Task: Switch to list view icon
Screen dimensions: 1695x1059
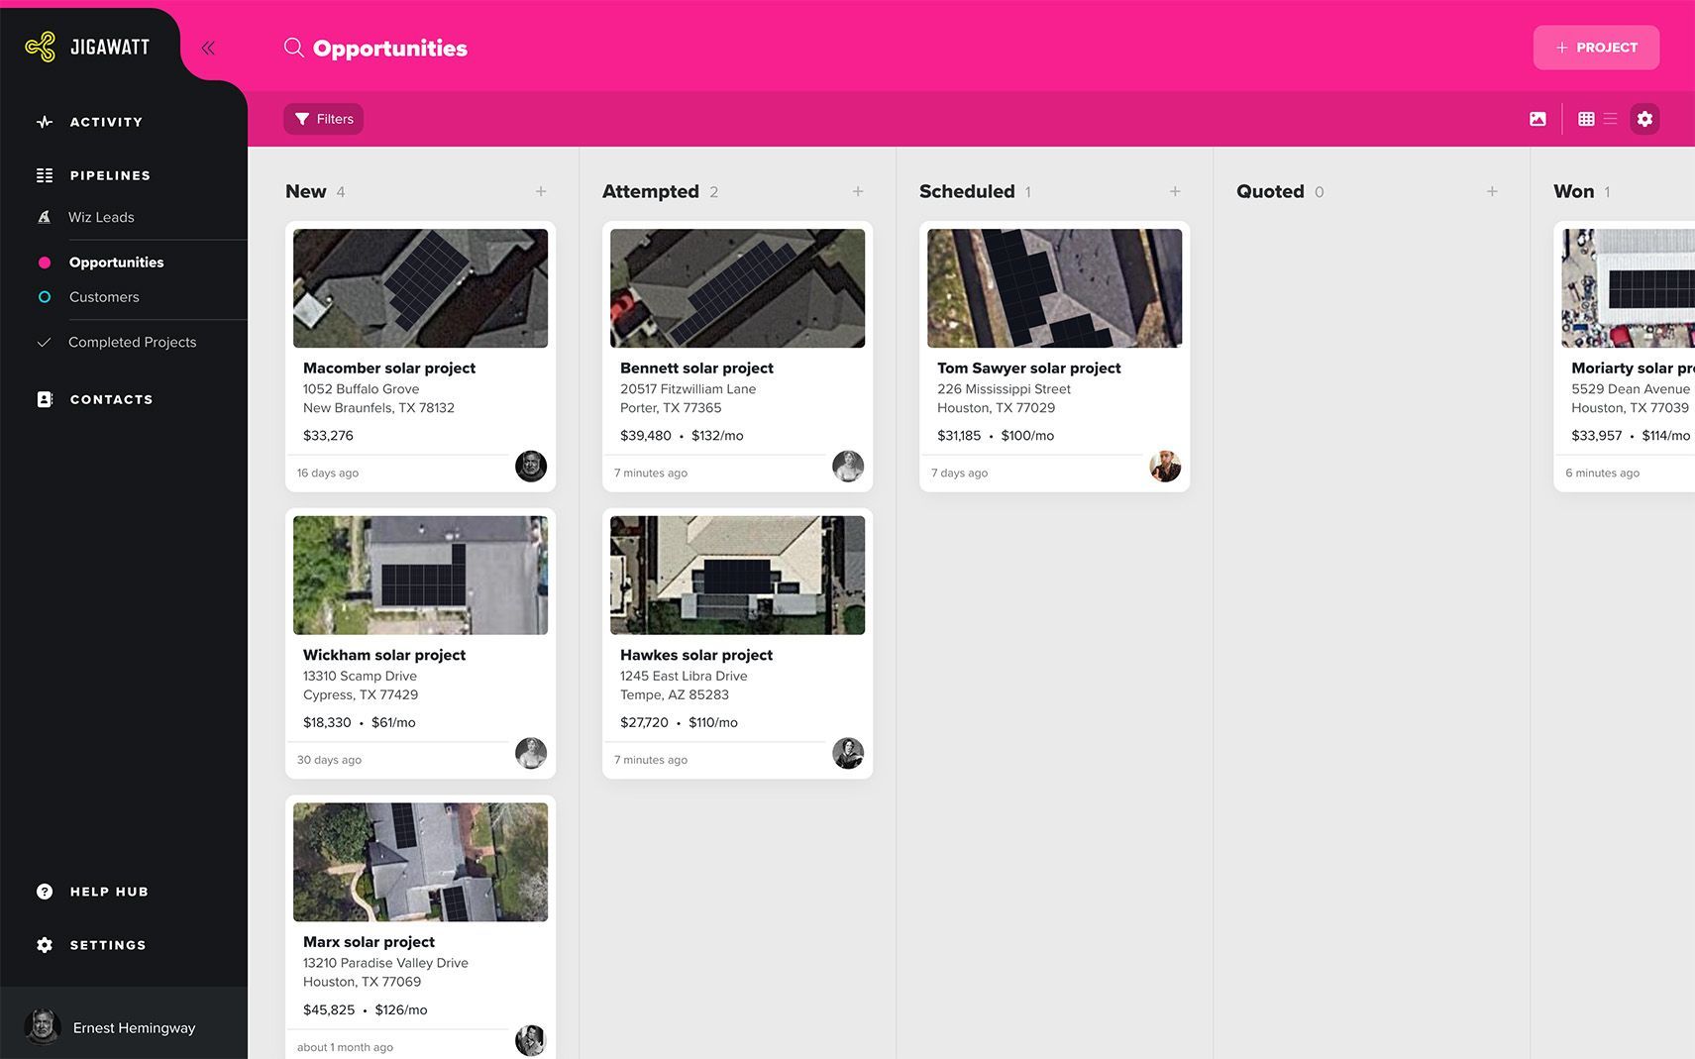Action: coord(1611,119)
